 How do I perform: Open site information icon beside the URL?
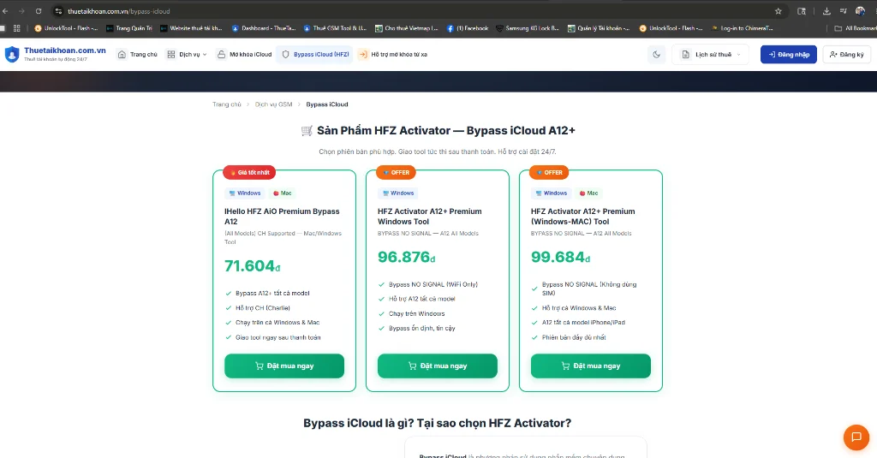[x=58, y=11]
